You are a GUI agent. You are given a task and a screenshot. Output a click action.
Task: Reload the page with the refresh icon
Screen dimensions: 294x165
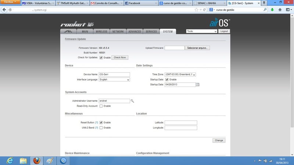[204, 10]
